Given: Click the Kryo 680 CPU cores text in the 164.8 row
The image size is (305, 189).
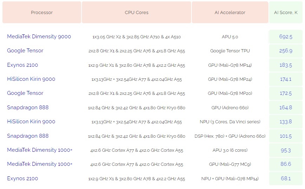Looking at the screenshot, I should tap(137, 108).
